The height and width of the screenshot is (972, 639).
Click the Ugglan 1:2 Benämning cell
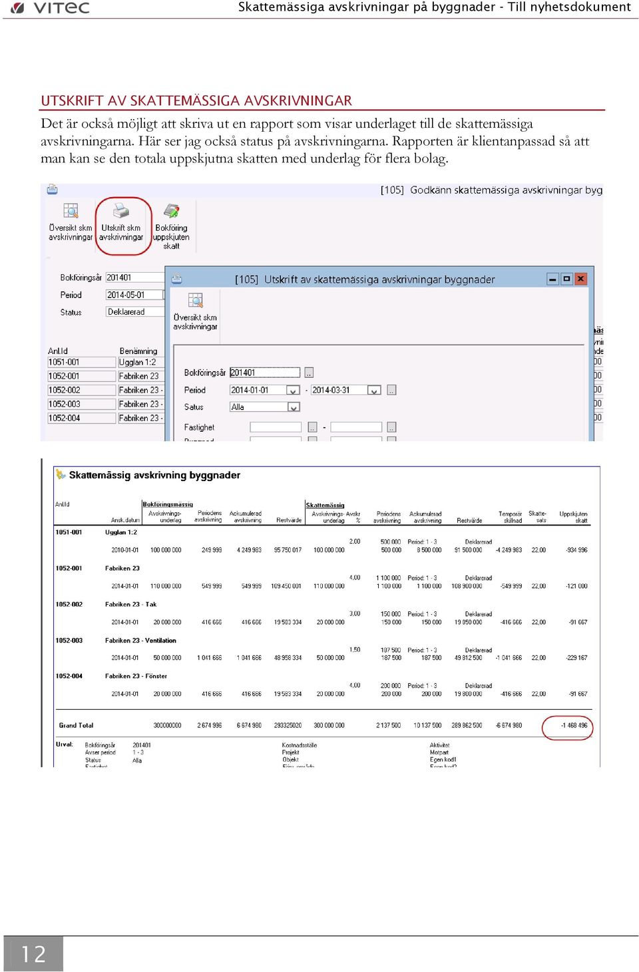[140, 362]
